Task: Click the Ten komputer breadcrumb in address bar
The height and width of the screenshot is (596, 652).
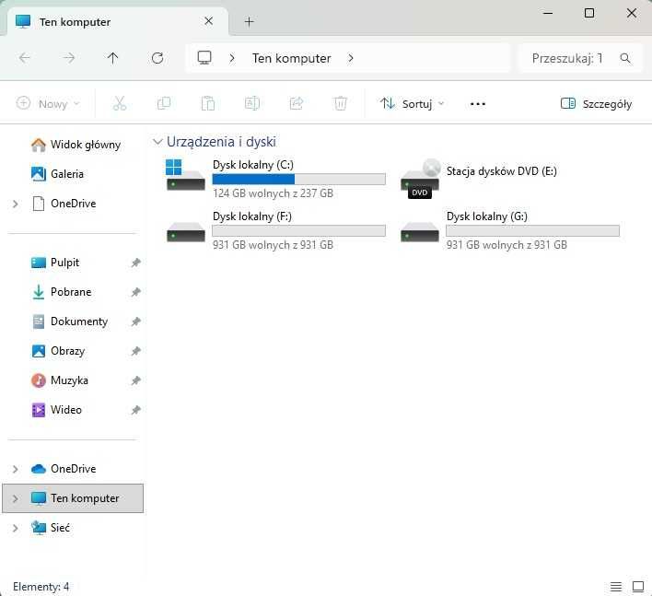Action: pyautogui.click(x=292, y=58)
